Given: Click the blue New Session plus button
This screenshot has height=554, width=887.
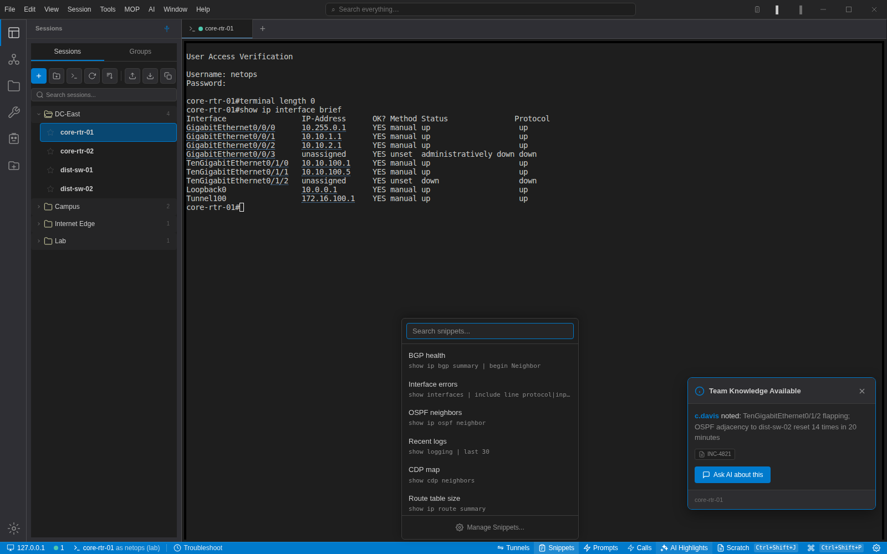Looking at the screenshot, I should [39, 76].
